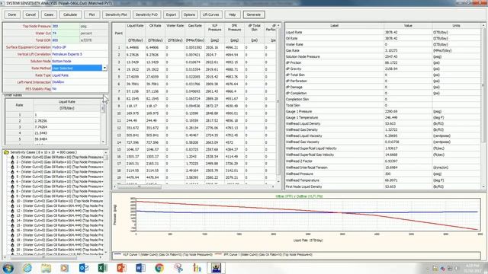This screenshot has width=488, height=274.
Task: Open Sensitivity Plot
Action: pos(117,14)
